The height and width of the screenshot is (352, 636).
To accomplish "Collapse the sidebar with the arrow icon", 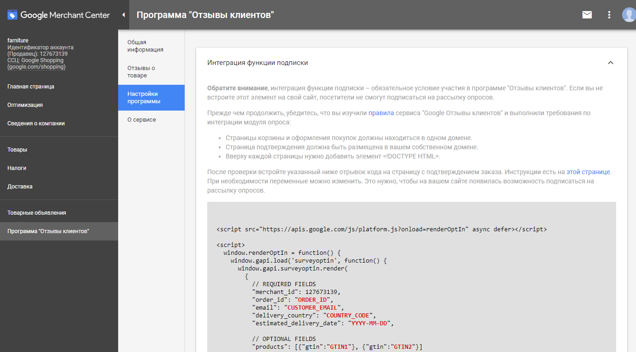I will coord(123,15).
